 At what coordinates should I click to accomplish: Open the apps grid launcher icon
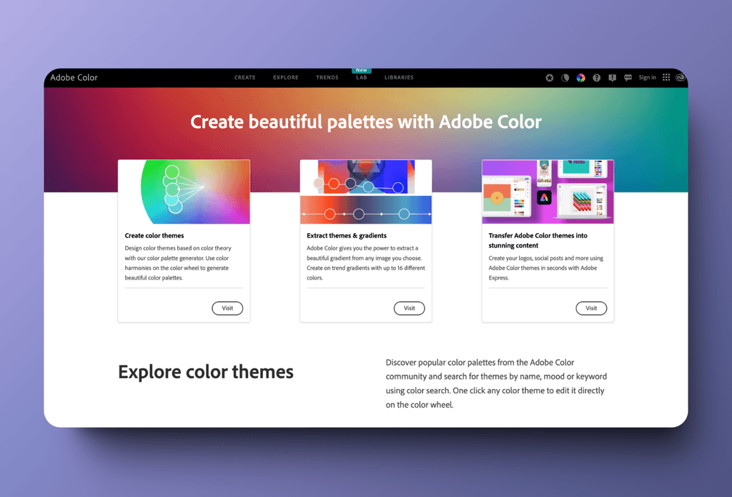666,78
